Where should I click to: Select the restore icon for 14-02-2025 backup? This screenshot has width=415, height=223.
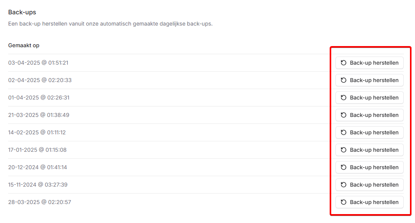[x=343, y=132]
